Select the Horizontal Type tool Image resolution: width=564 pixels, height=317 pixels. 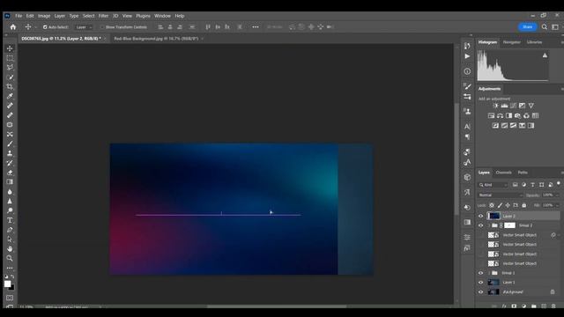click(x=10, y=220)
